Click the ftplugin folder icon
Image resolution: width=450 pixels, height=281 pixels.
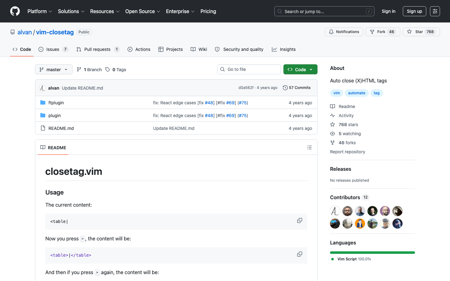coord(43,103)
